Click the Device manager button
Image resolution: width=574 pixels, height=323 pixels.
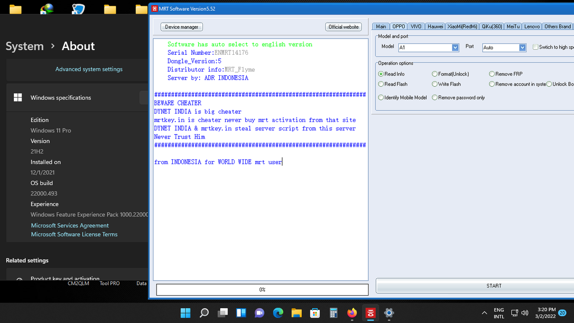181,26
